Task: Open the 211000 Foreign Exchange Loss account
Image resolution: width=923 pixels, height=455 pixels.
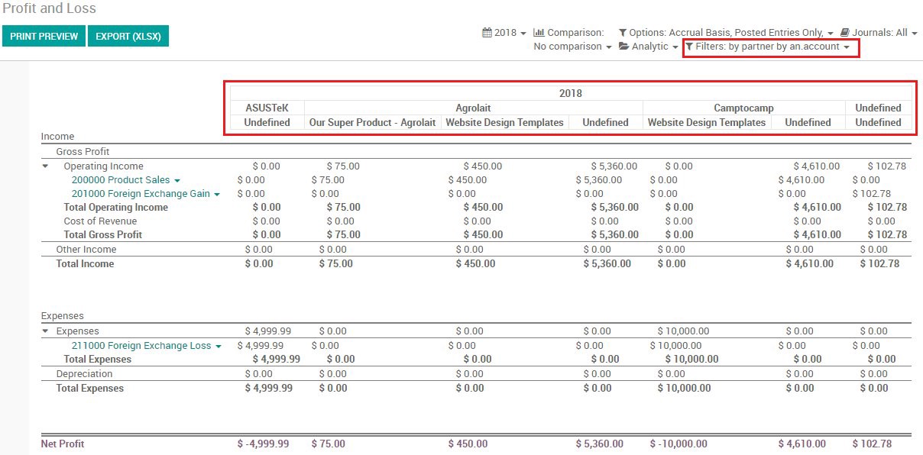Action: [x=141, y=346]
